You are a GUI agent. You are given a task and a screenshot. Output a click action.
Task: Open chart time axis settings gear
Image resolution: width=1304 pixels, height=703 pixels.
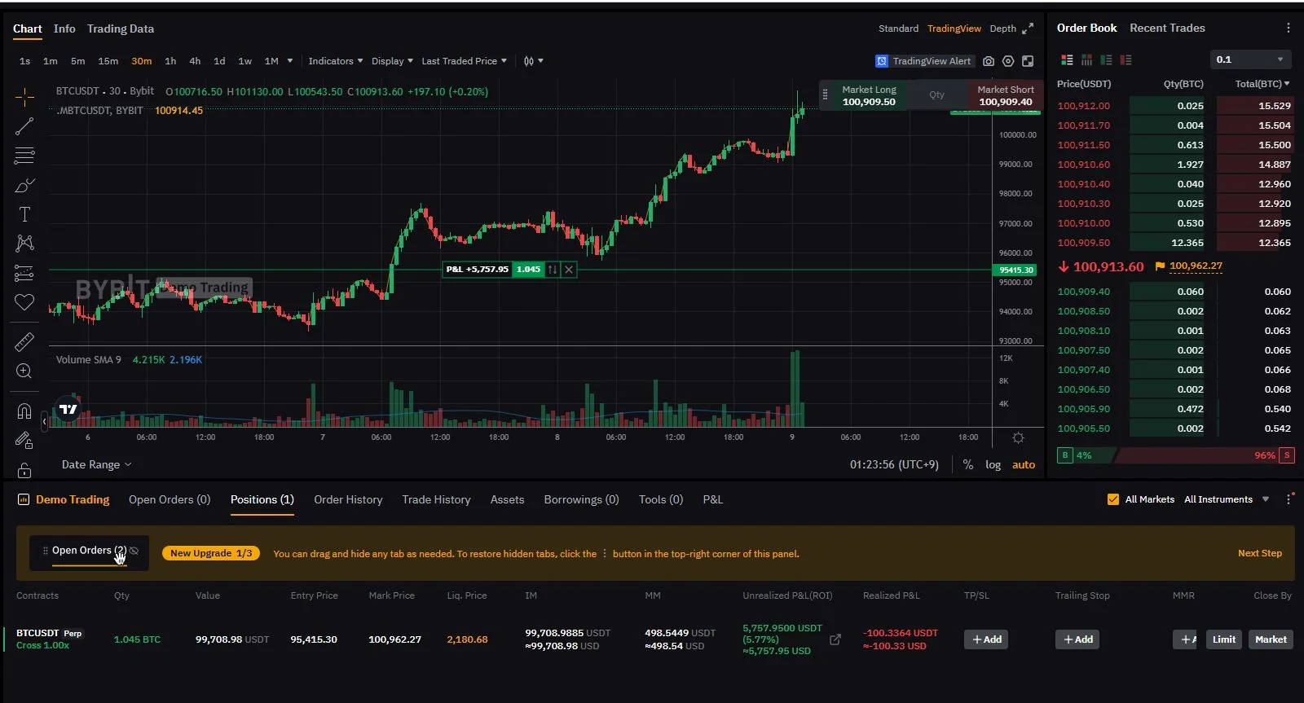click(x=1018, y=438)
